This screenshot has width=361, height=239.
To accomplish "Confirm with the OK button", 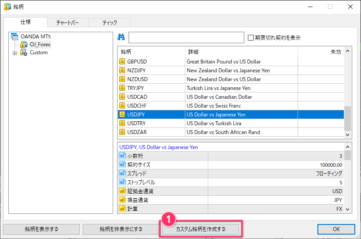I will tap(336, 229).
